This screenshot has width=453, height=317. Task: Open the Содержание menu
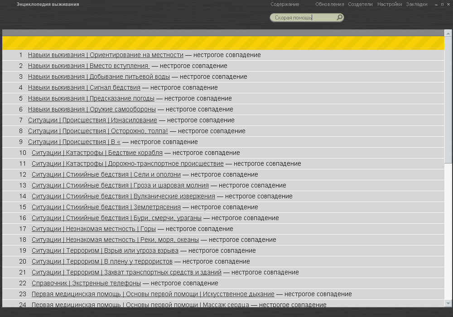pyautogui.click(x=284, y=4)
